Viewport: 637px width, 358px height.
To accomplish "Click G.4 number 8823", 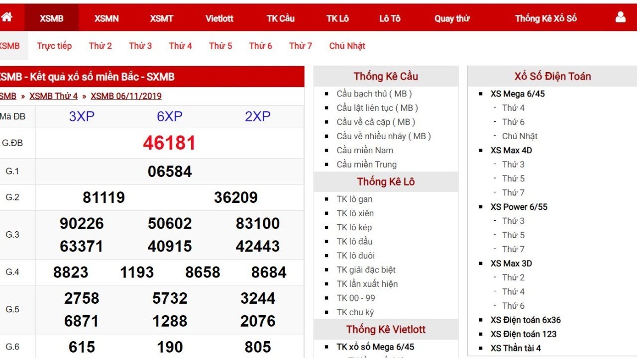I will (71, 272).
